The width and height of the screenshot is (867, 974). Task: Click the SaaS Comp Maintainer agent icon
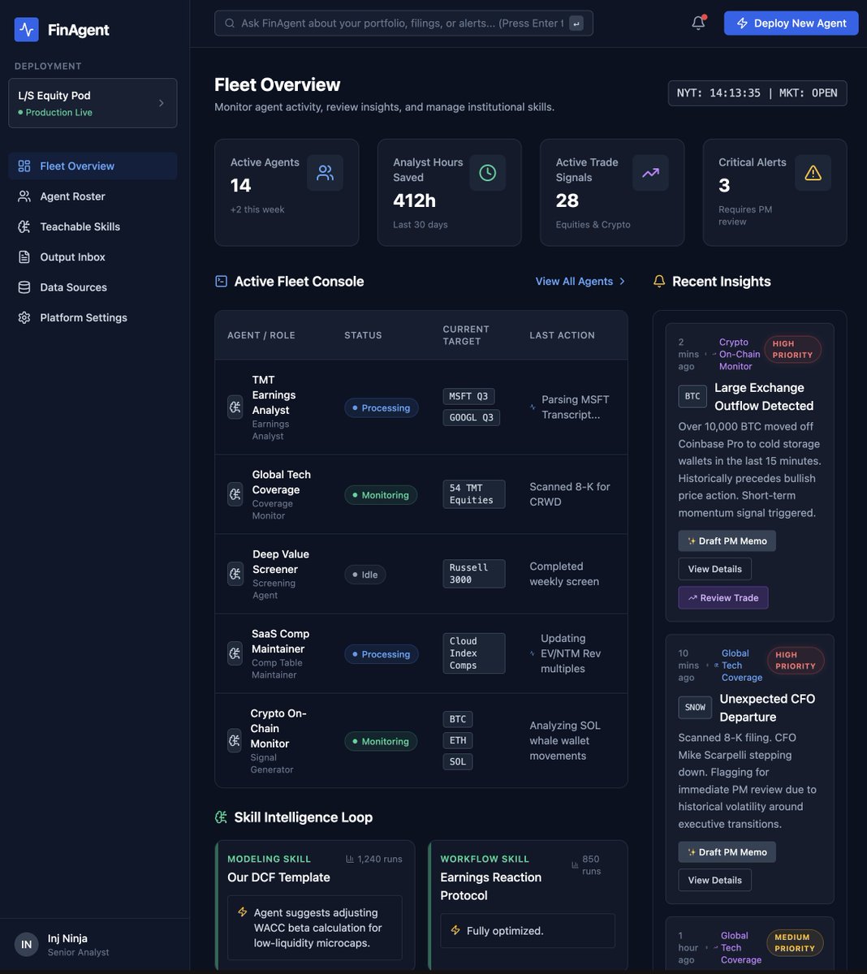235,653
